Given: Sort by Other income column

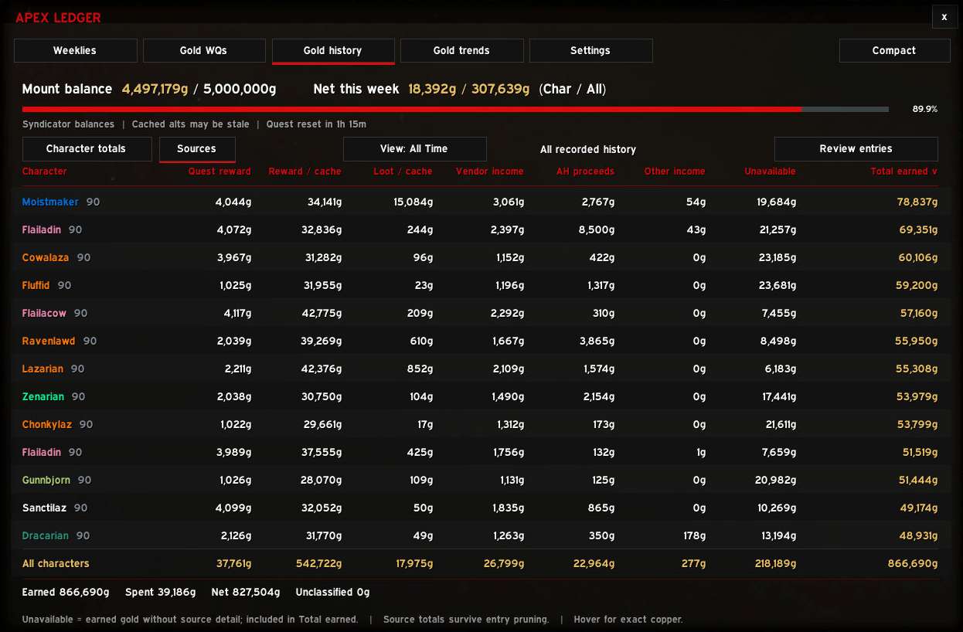Looking at the screenshot, I should [x=675, y=172].
